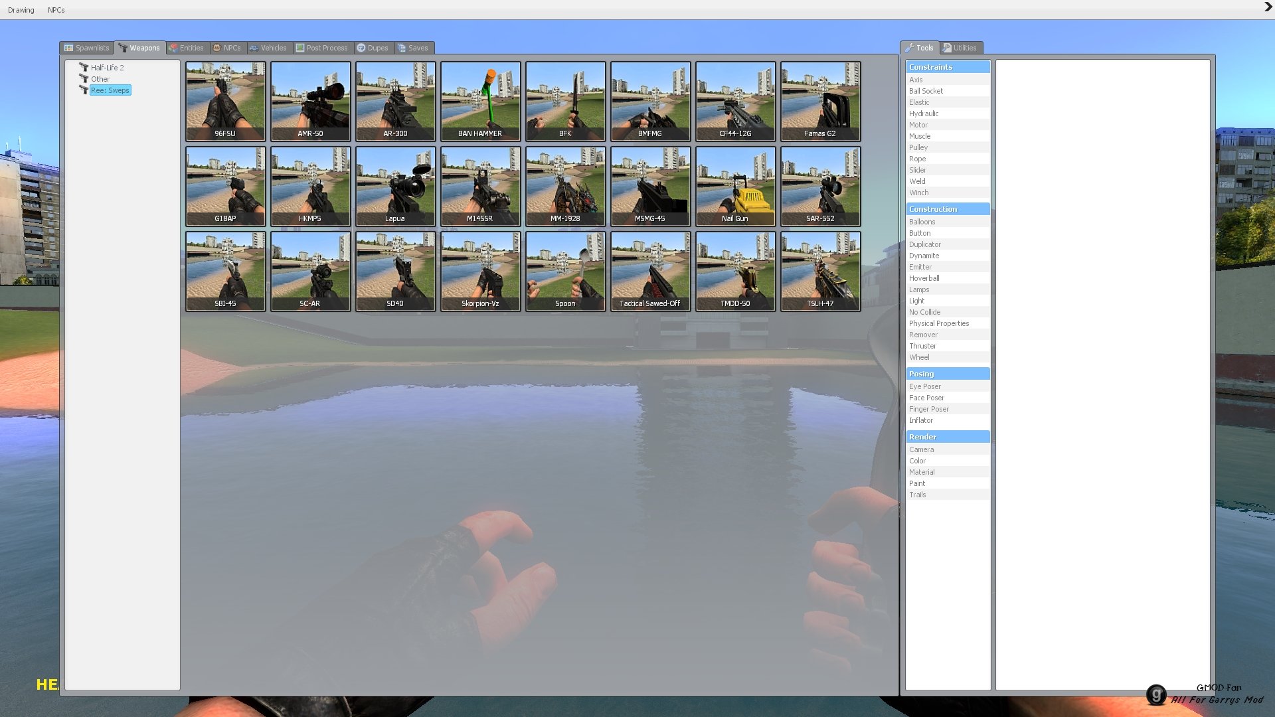Open the NPCs top menu

pos(56,10)
